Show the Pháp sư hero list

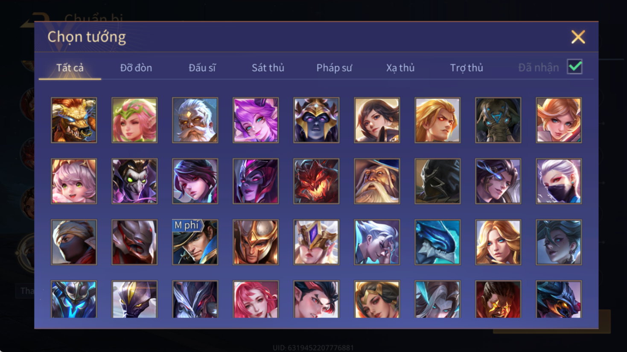334,68
